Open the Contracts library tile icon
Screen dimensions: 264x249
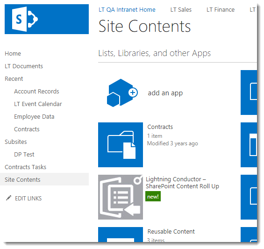coord(121,145)
